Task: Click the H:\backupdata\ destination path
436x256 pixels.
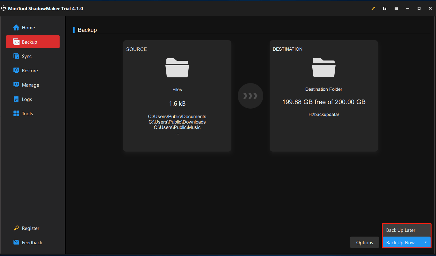Action: pos(323,114)
